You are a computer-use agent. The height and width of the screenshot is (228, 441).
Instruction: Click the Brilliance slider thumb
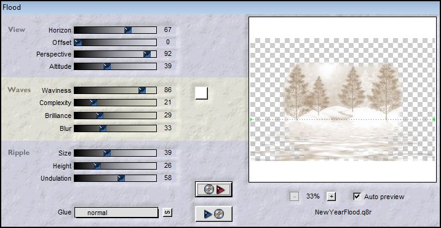click(100, 116)
